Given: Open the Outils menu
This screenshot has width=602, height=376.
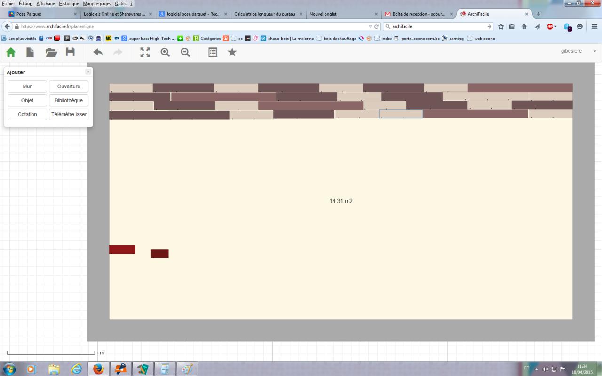Looking at the screenshot, I should click(x=121, y=3).
